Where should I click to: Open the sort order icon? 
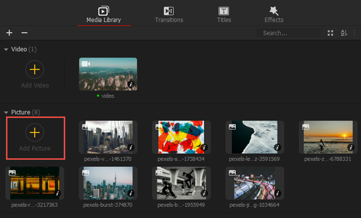[344, 33]
